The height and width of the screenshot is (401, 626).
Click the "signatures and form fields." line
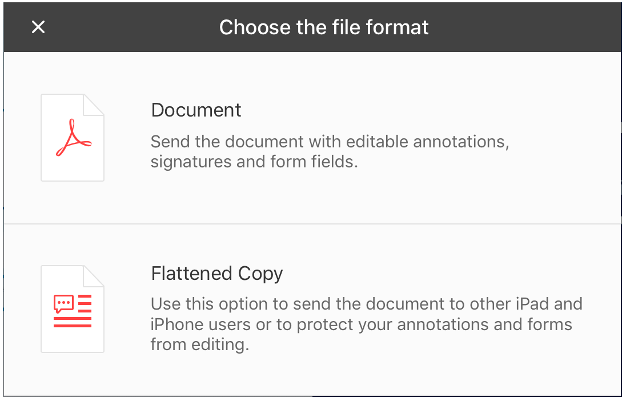pyautogui.click(x=254, y=162)
